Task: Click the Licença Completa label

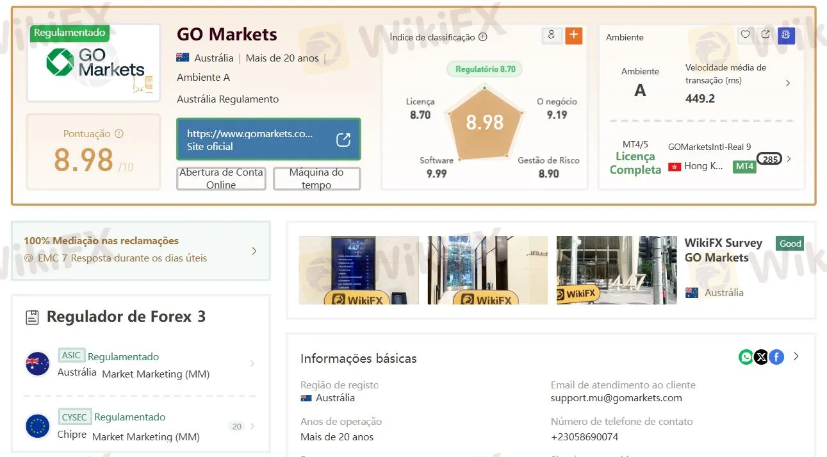Action: pyautogui.click(x=635, y=163)
